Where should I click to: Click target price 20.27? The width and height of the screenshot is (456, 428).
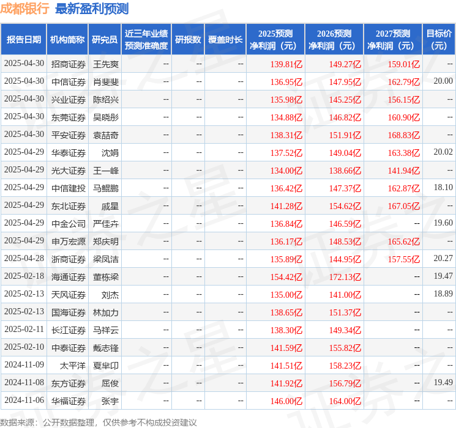pyautogui.click(x=443, y=258)
